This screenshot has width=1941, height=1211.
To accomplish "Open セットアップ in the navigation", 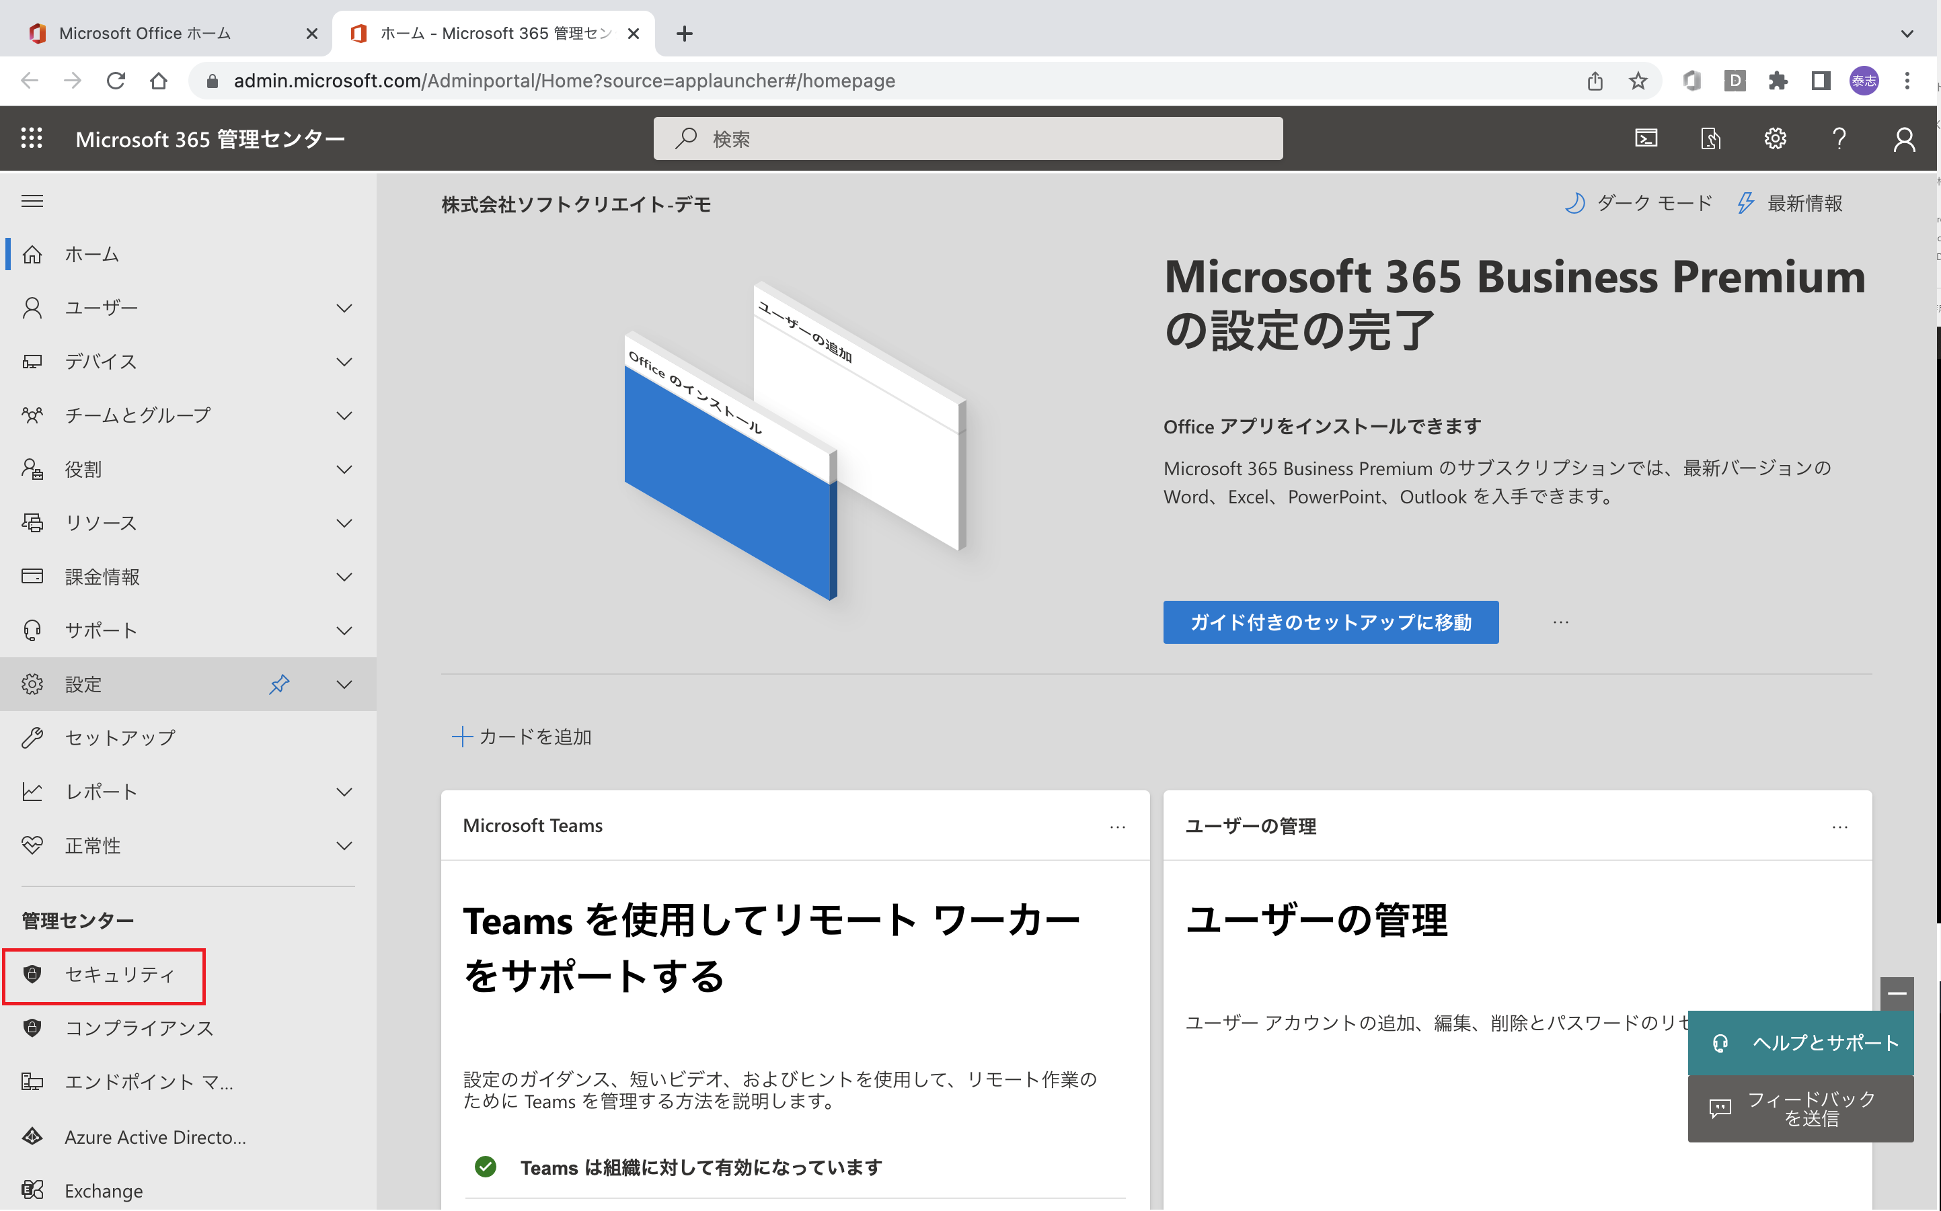I will (x=188, y=738).
